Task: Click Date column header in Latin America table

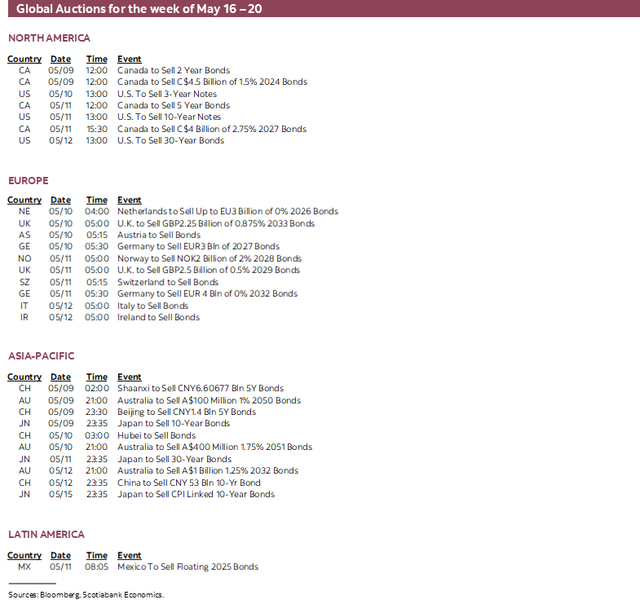Action: (x=60, y=556)
